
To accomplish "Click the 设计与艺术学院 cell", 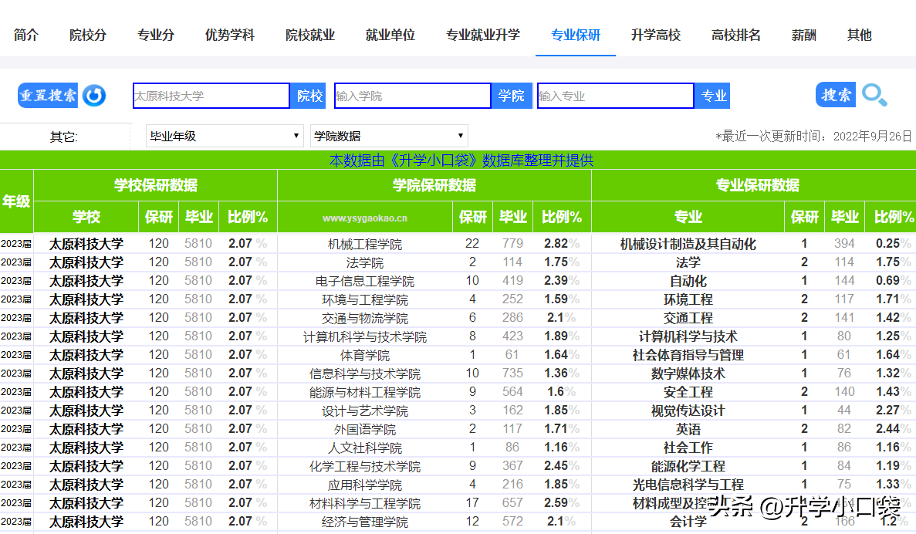I will (x=364, y=411).
